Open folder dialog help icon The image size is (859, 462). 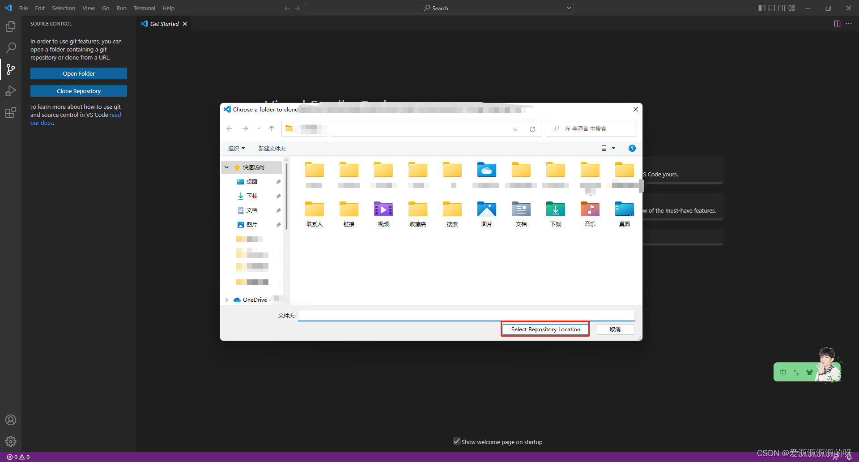(632, 148)
